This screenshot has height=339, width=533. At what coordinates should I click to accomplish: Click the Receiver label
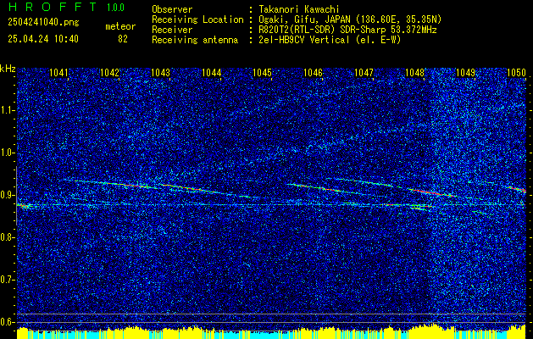(x=172, y=30)
